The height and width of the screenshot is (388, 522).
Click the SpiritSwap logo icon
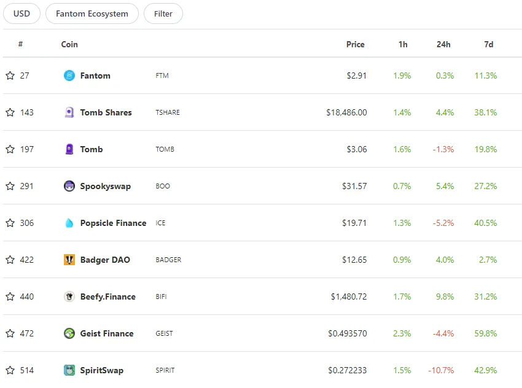pos(69,370)
